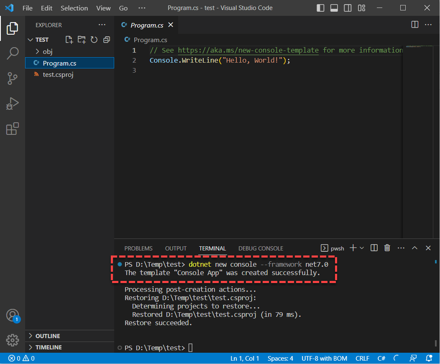Close the terminal panel
This screenshot has width=440, height=364.
point(428,248)
